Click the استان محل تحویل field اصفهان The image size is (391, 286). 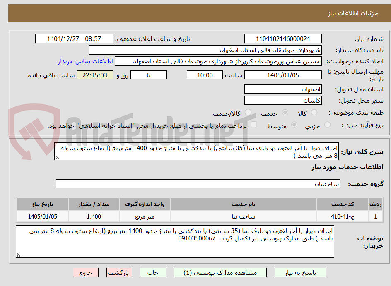(x=283, y=89)
